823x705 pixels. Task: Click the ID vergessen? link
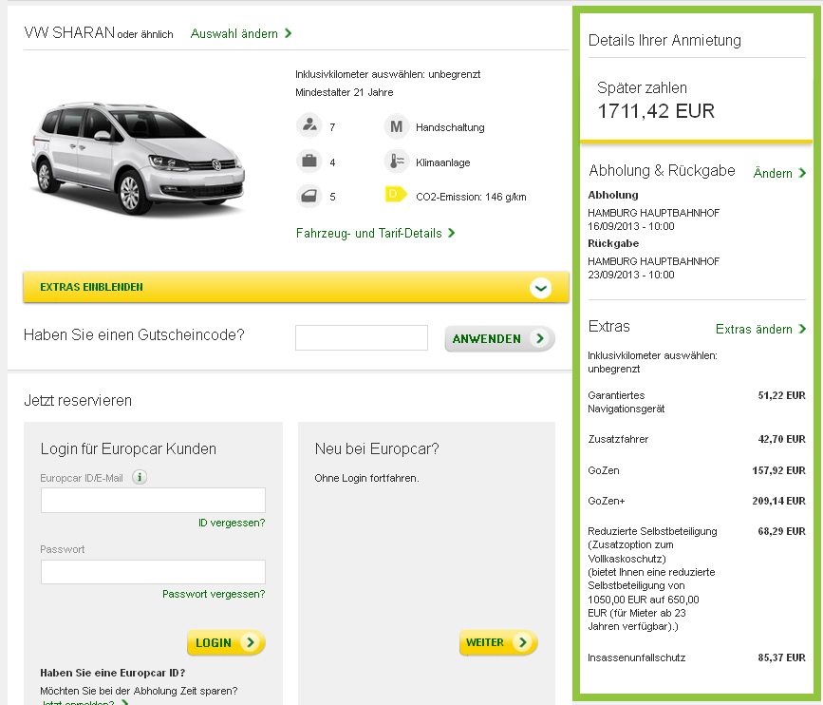231,523
